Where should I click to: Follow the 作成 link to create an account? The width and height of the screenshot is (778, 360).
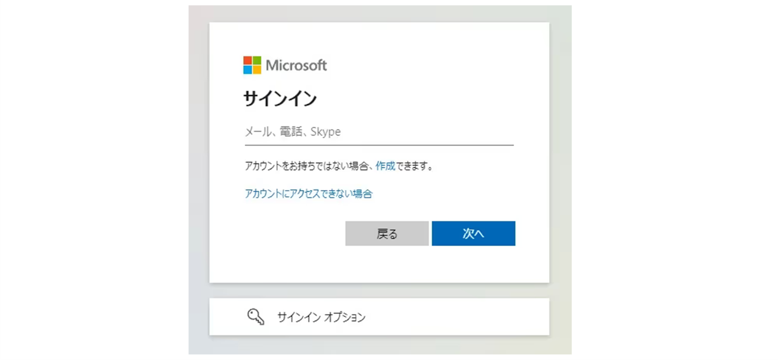tap(385, 166)
